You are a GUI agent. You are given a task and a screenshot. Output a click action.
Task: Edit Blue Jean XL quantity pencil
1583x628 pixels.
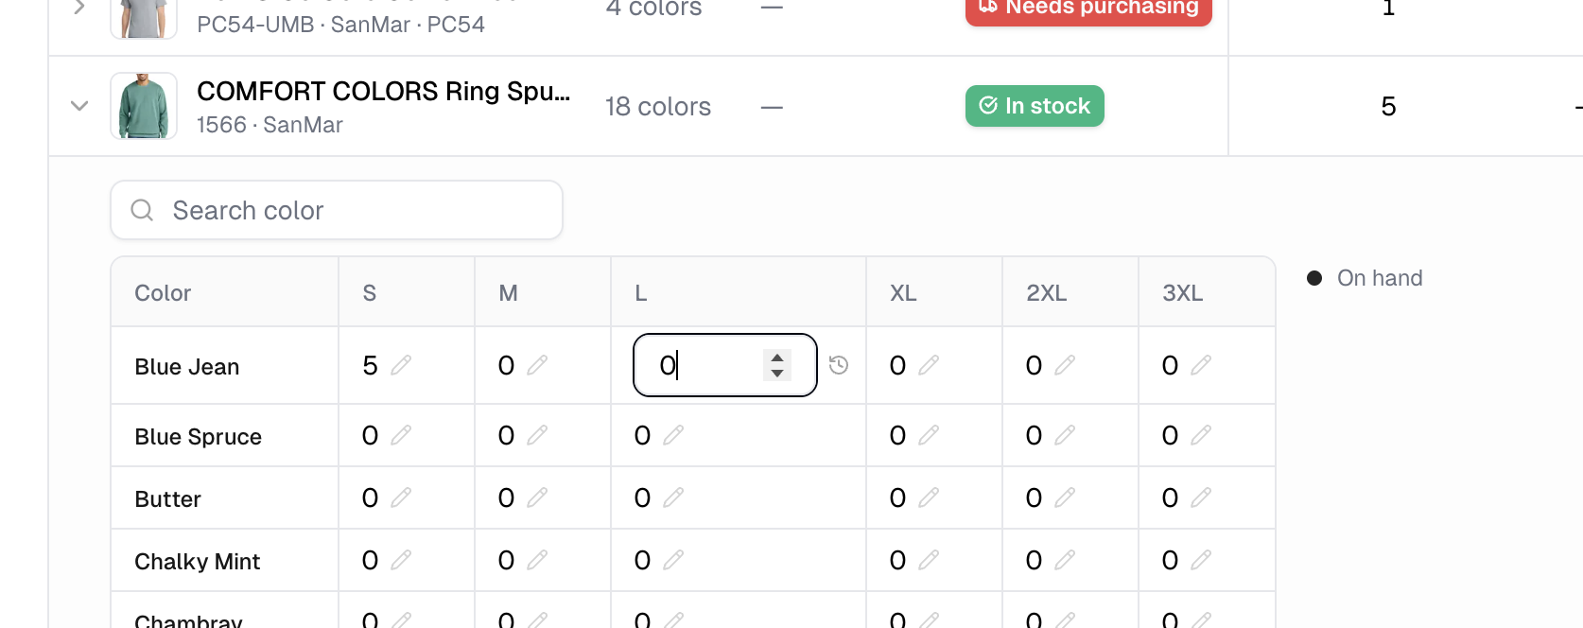pos(929,365)
